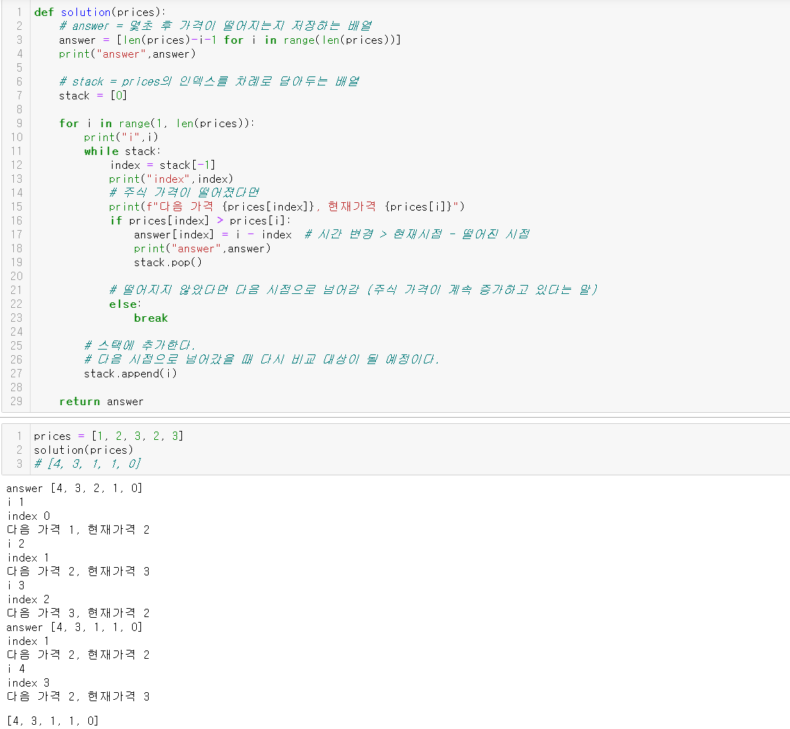
Task: Click the comment '# [4, 3, 1, 1, 0]' in second cell
Action: click(88, 464)
